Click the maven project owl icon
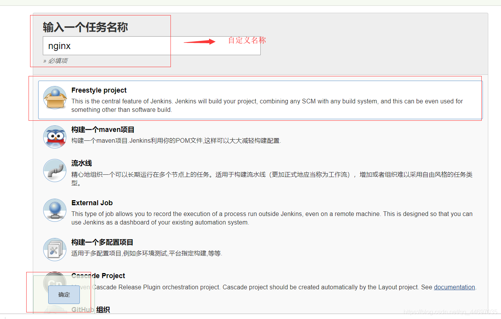Viewport: 501px width, 319px height. [x=55, y=137]
